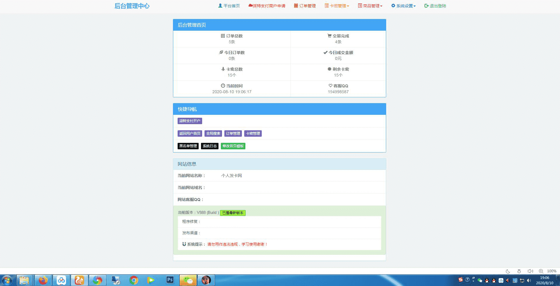Click the 返回用户首页 button
Image resolution: width=560 pixels, height=286 pixels.
[190, 134]
